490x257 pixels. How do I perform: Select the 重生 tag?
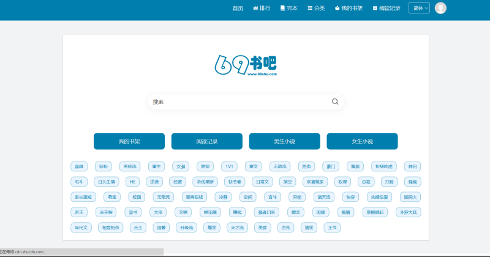pos(157,166)
